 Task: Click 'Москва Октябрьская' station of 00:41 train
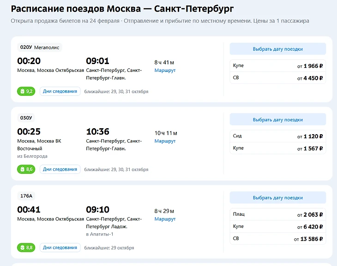60,219
